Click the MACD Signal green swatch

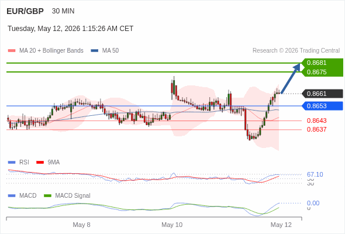click(x=47, y=196)
